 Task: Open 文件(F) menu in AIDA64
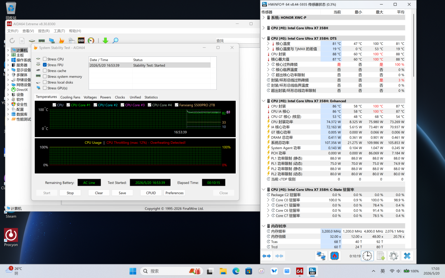click(13, 31)
